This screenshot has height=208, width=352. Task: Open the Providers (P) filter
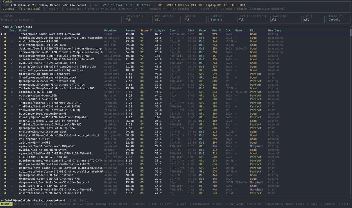[x=137, y=19]
